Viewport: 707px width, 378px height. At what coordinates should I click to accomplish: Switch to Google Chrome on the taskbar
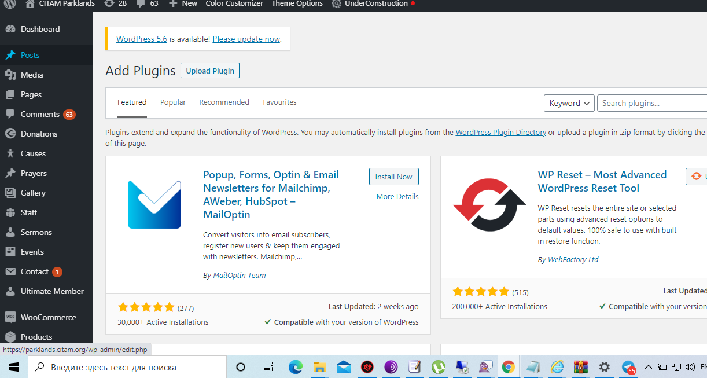(x=509, y=367)
